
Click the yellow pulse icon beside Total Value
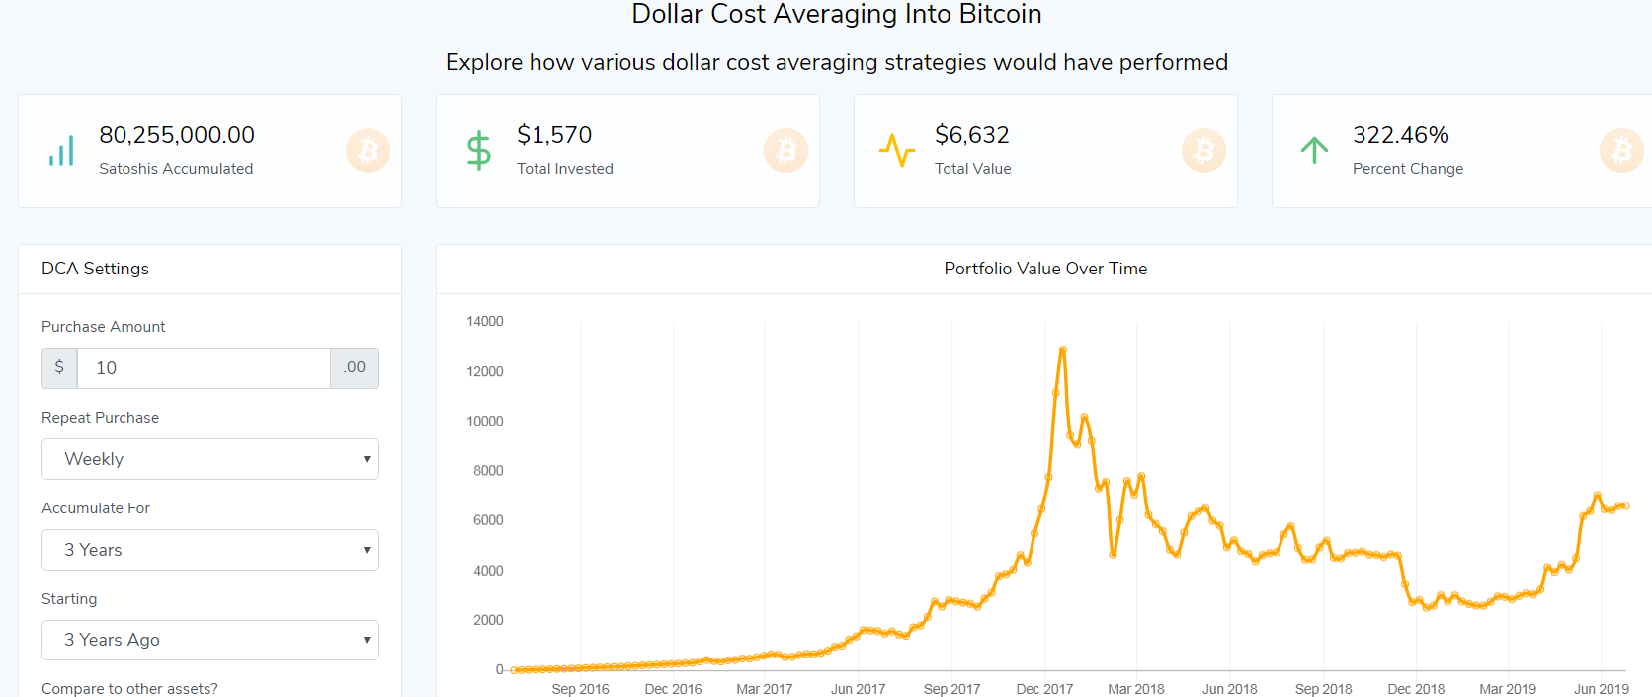pyautogui.click(x=896, y=151)
